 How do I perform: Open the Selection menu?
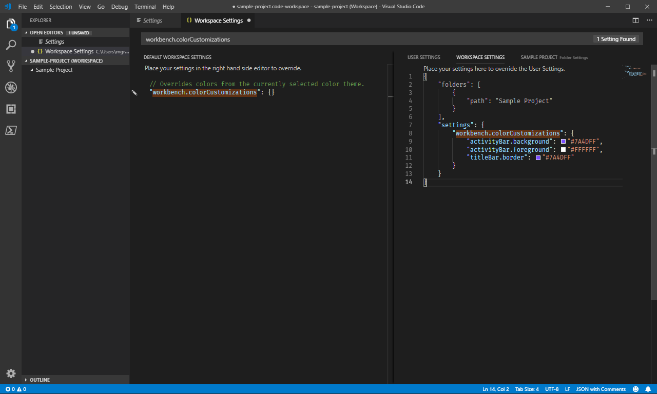[x=61, y=7]
